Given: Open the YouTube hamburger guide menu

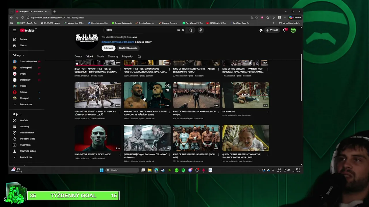Looking at the screenshot, I should 14,30.
